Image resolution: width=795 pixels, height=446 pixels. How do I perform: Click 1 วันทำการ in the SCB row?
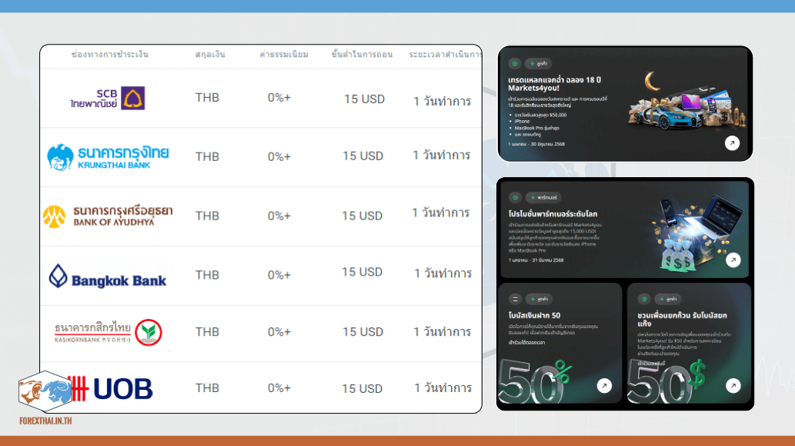pos(442,101)
